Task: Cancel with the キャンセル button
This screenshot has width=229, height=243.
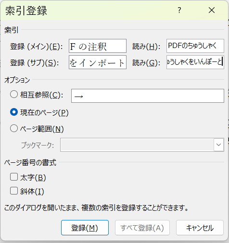Action: [200, 228]
